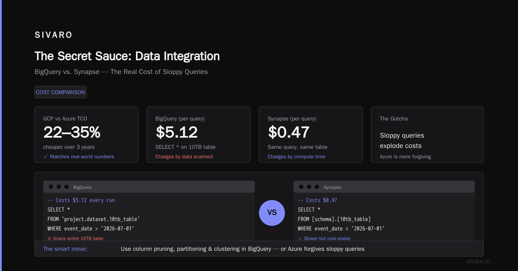This screenshot has width=518, height=271.
Task: Click the BigQuery code window title
Action: tap(82, 187)
